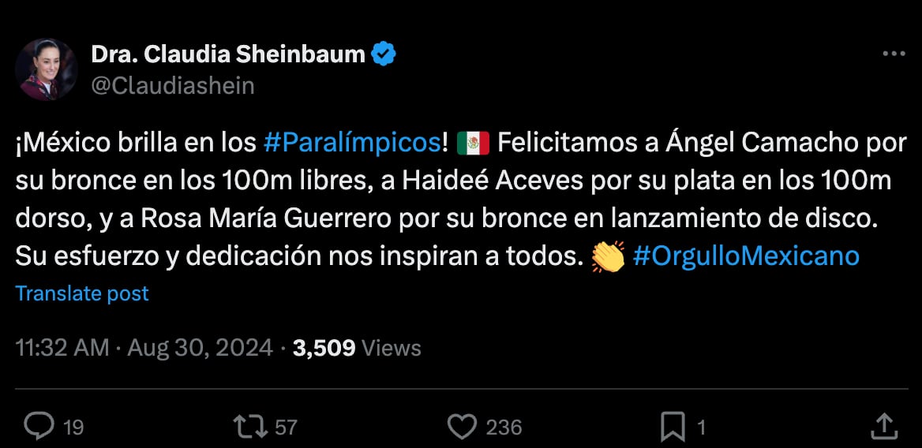
Task: Click the bookmark count of 1
Action: pos(701,427)
